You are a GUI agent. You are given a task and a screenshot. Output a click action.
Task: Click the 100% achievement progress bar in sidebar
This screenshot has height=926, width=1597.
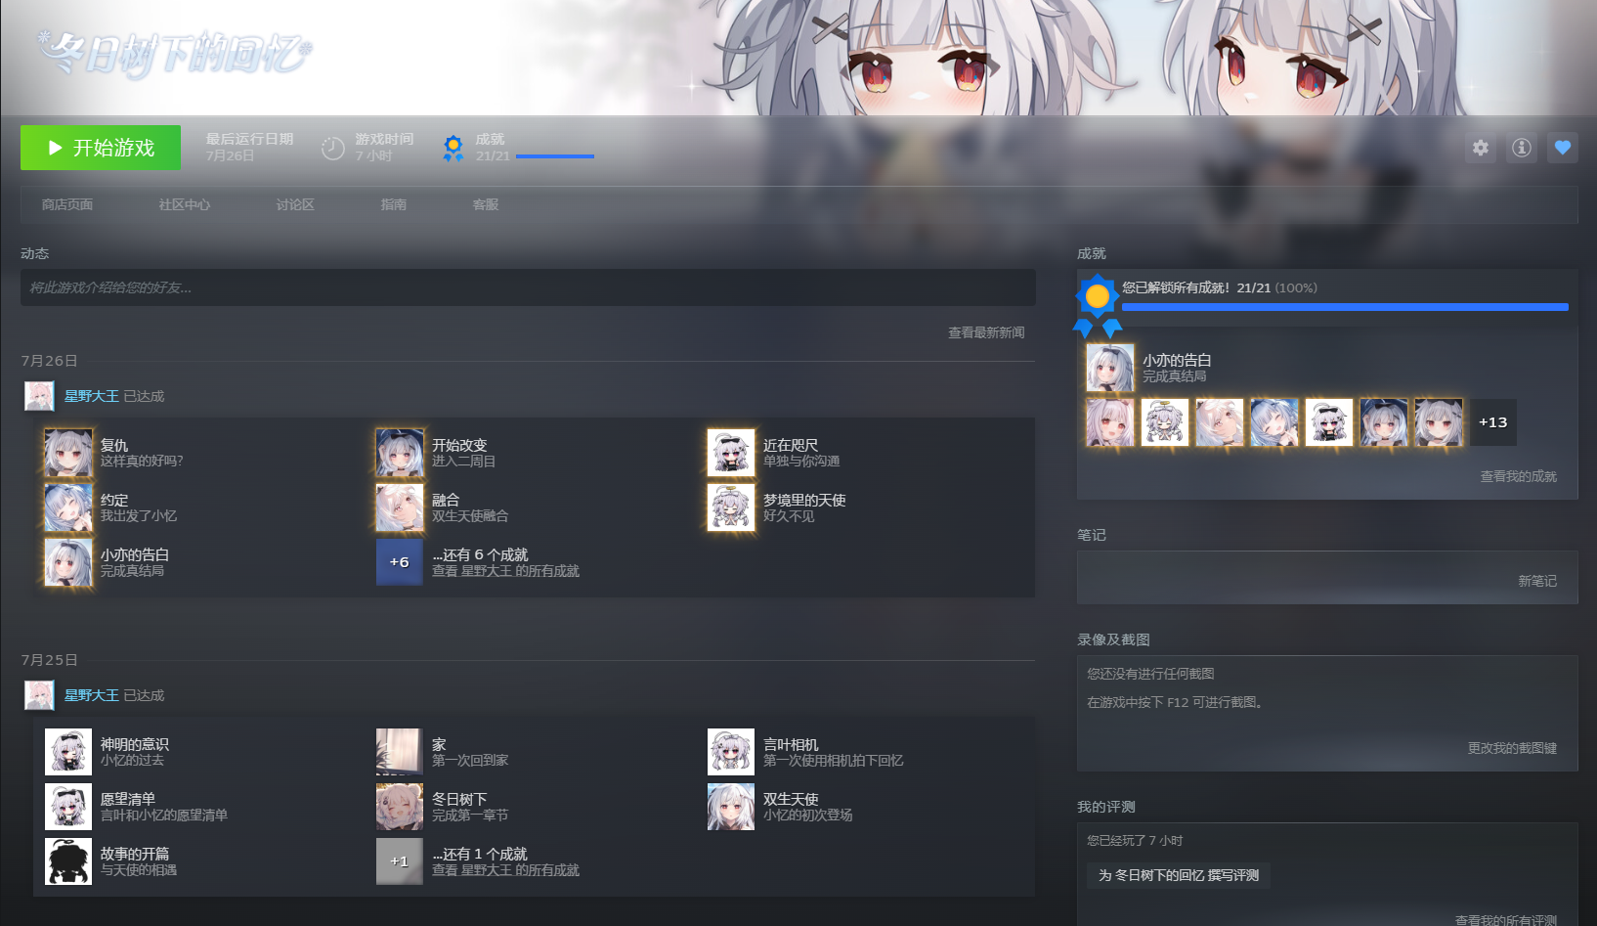(x=1345, y=307)
